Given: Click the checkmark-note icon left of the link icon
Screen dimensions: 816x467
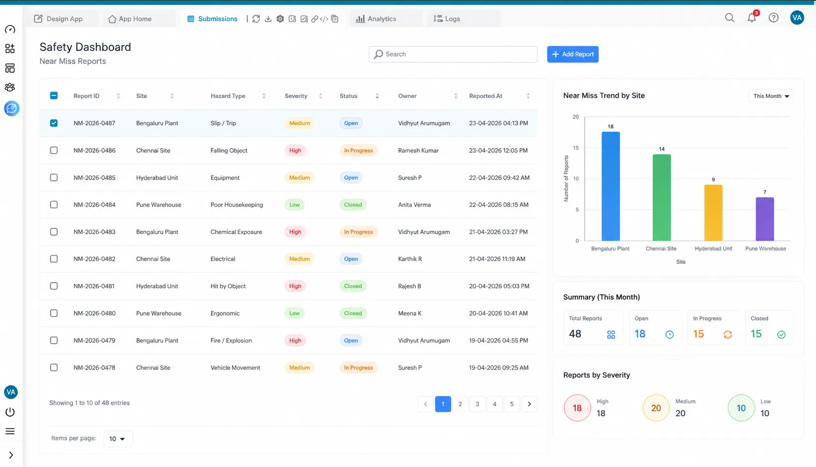Looking at the screenshot, I should click(x=304, y=19).
